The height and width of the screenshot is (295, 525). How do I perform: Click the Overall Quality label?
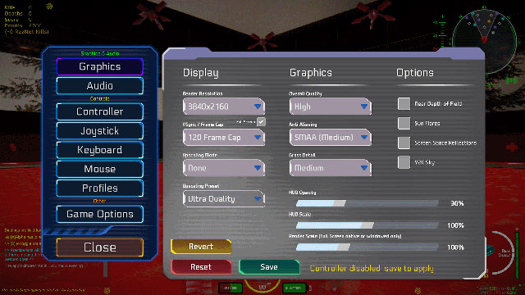(x=305, y=93)
